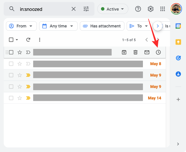186x152 pixels.
Task: Open the Google apps grid
Action: (x=163, y=9)
